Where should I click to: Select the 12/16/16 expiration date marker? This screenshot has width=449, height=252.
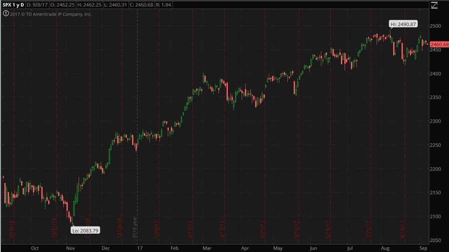click(x=119, y=227)
